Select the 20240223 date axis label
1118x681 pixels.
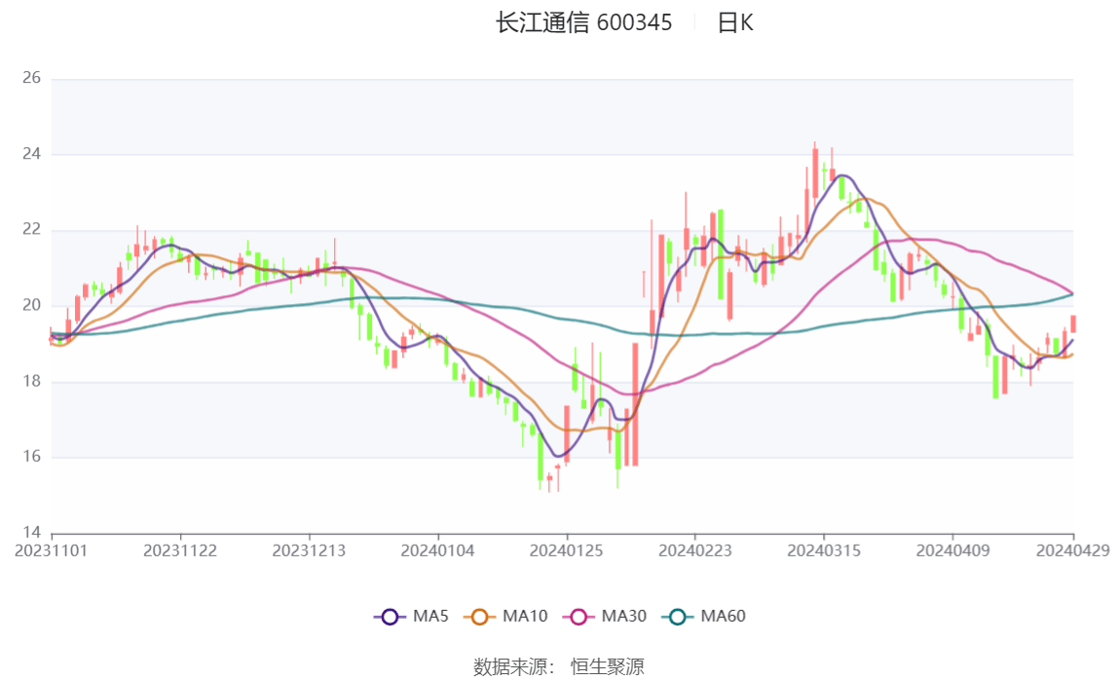(x=695, y=550)
